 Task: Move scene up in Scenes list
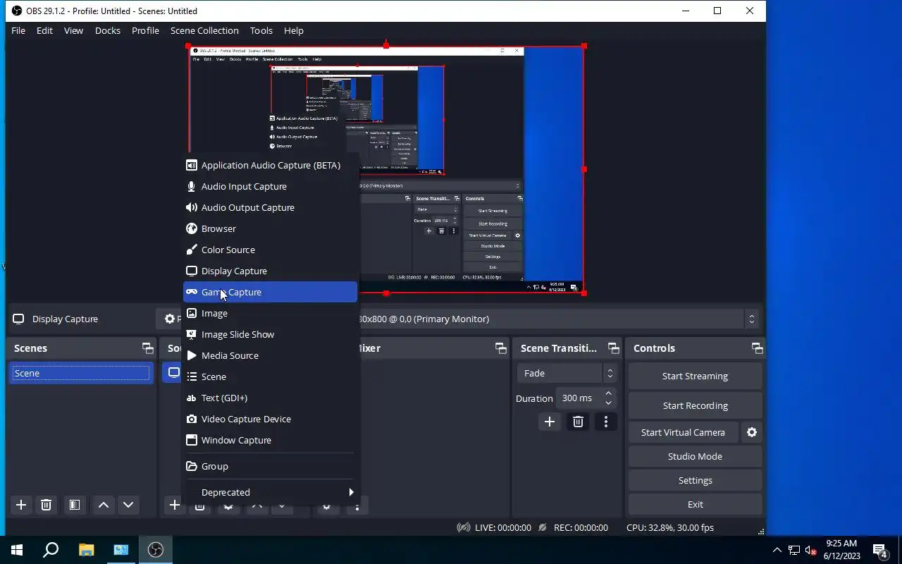(104, 505)
